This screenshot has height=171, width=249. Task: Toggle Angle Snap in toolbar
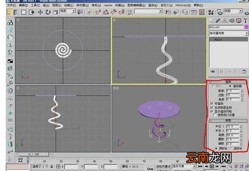[106, 12]
